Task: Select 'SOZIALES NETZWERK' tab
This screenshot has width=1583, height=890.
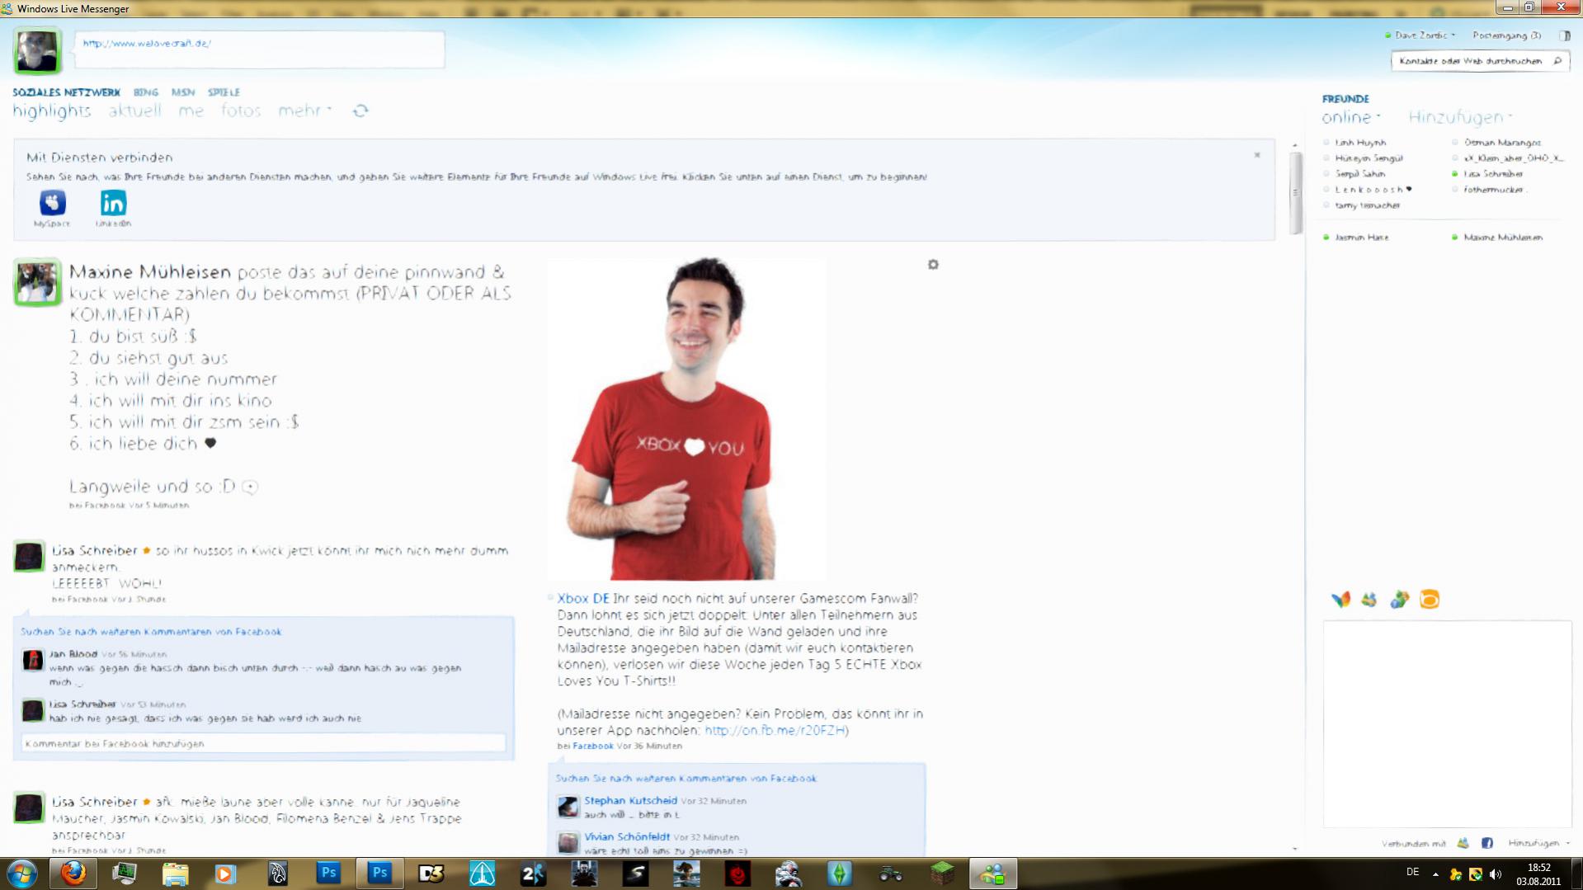Action: click(x=66, y=92)
